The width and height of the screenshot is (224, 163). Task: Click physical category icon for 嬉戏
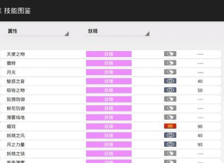pyautogui.click(x=170, y=126)
